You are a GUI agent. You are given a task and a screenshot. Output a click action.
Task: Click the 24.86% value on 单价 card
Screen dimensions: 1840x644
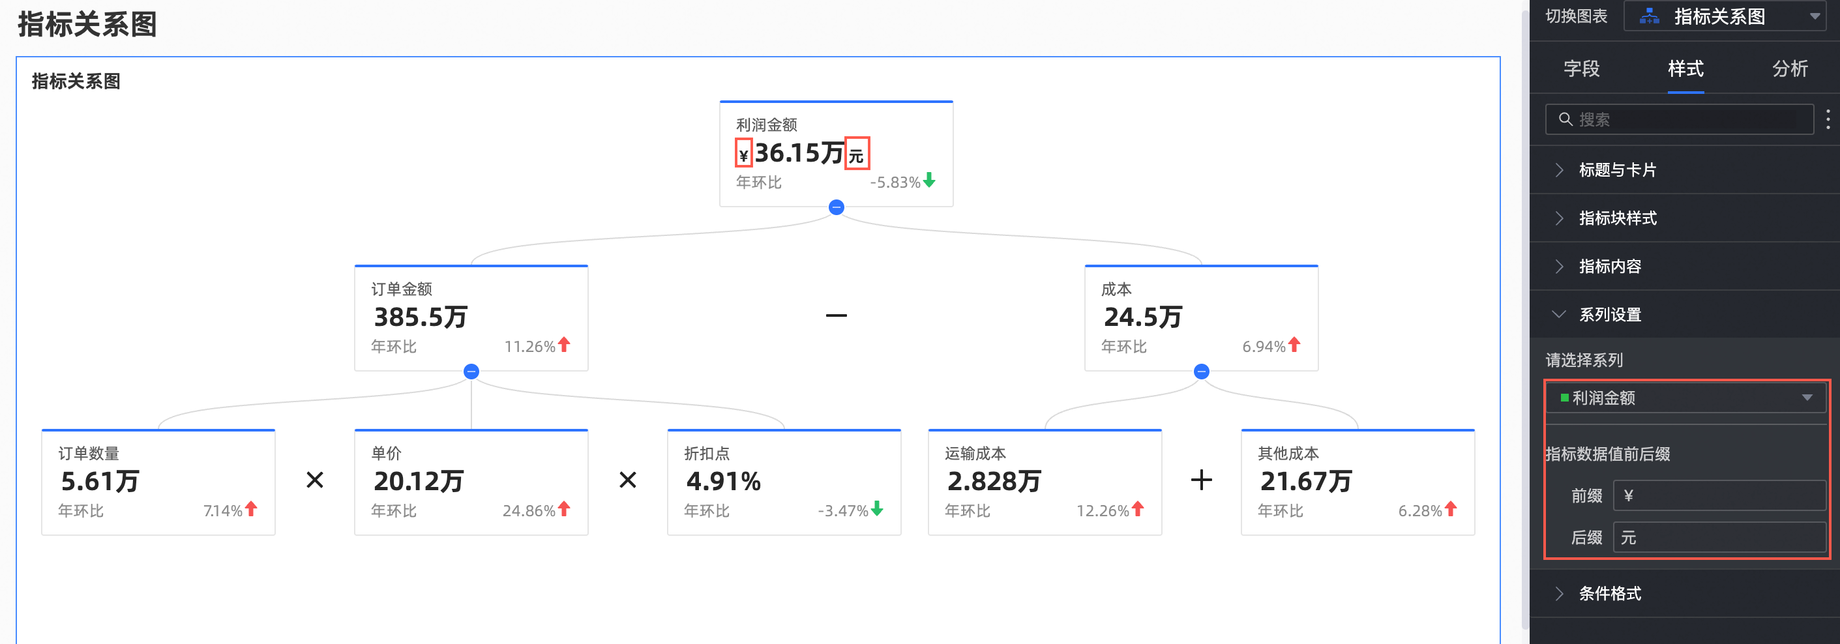coord(529,510)
